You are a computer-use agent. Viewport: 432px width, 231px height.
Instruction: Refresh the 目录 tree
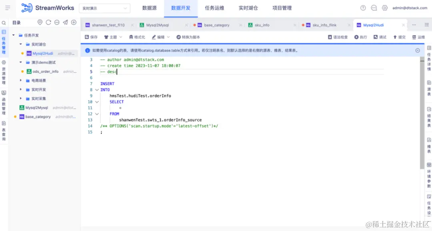click(x=48, y=22)
